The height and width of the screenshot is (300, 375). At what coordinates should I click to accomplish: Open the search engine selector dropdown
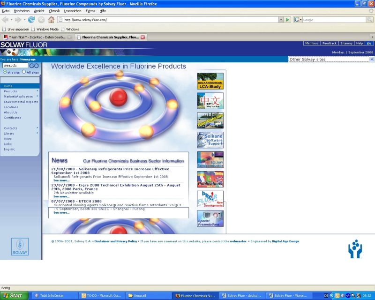(x=298, y=20)
